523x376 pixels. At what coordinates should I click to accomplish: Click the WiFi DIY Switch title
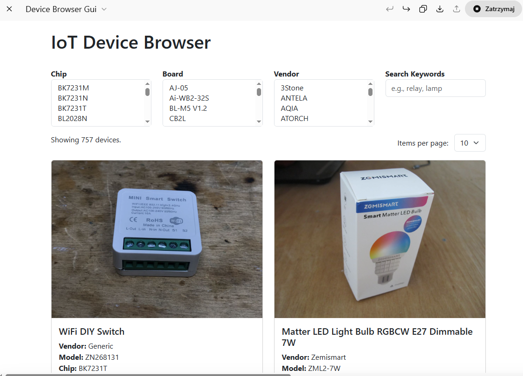tap(92, 331)
